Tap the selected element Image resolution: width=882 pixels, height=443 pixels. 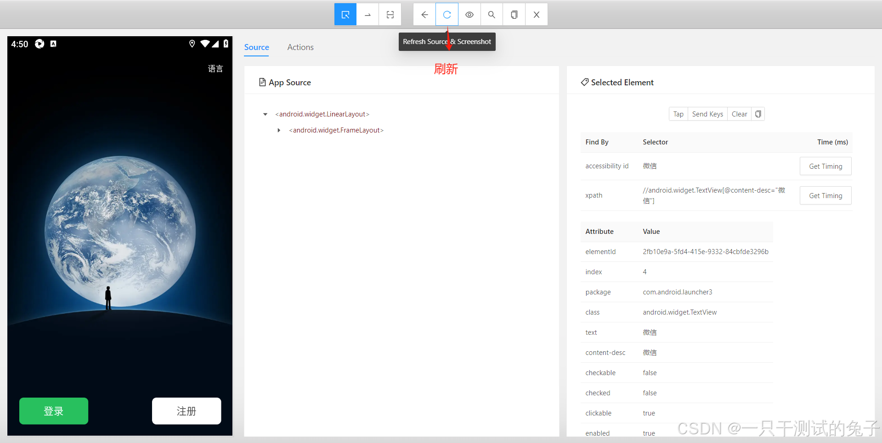coord(678,114)
